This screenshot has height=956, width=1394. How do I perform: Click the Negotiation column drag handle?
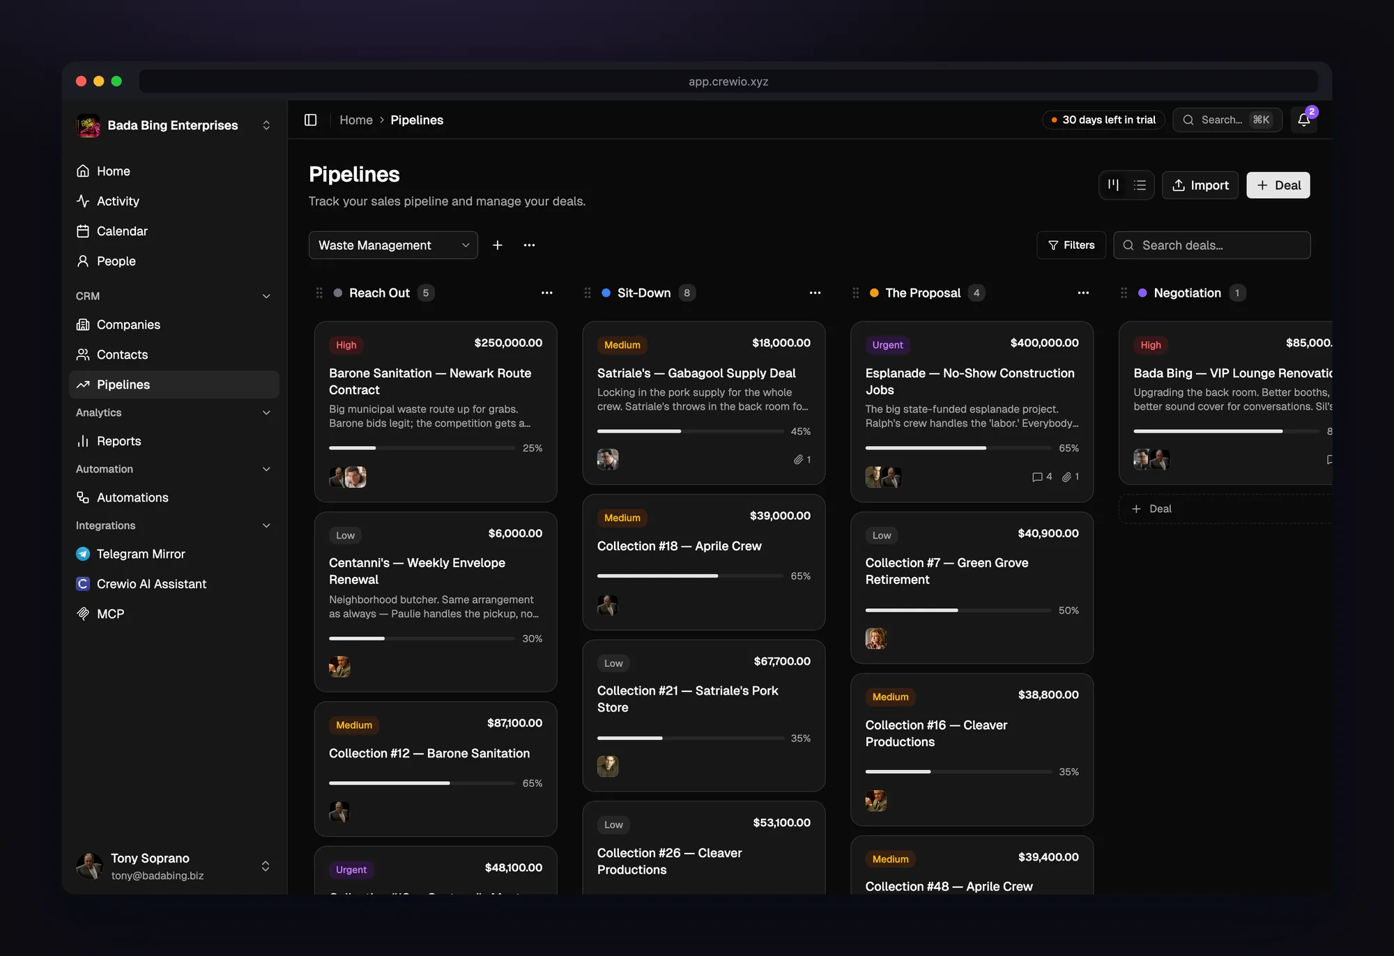1124,293
